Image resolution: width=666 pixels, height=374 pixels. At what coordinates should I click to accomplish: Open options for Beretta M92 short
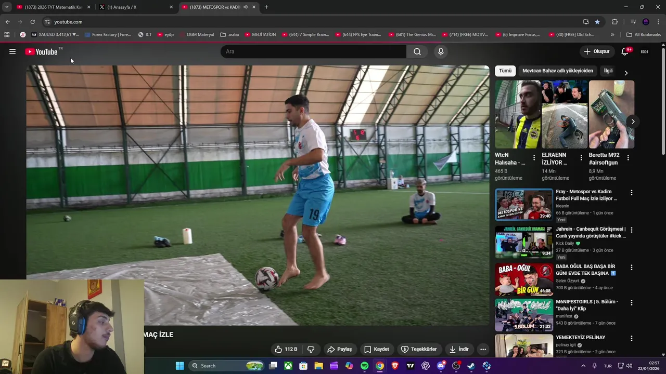pyautogui.click(x=628, y=157)
